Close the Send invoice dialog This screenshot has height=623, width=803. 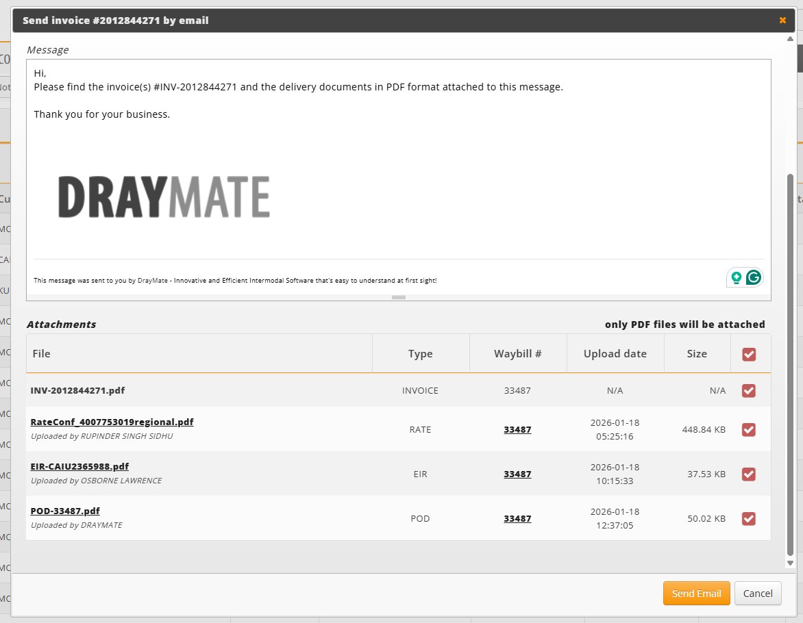[782, 21]
